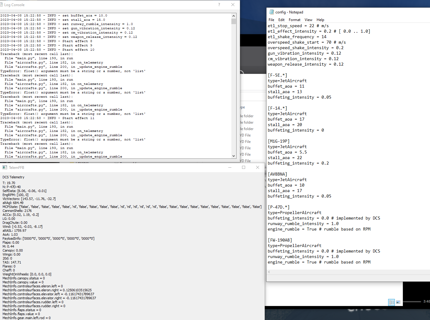Click the 'set stall_aoa = 15.0' log line
The image size is (430, 320).
click(53, 20)
